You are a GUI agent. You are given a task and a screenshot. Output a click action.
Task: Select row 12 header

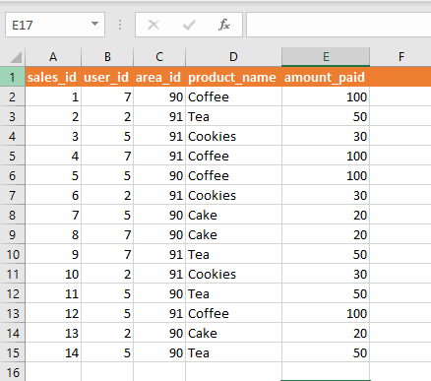13,293
